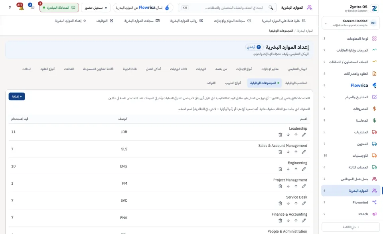The image size is (383, 234).
Task: Open the notifications bell with 277 badge
Action: pyautogui.click(x=20, y=7)
